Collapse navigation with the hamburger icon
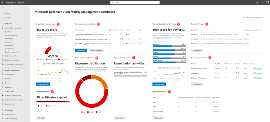This screenshot has height=122, width=270. [3, 8]
